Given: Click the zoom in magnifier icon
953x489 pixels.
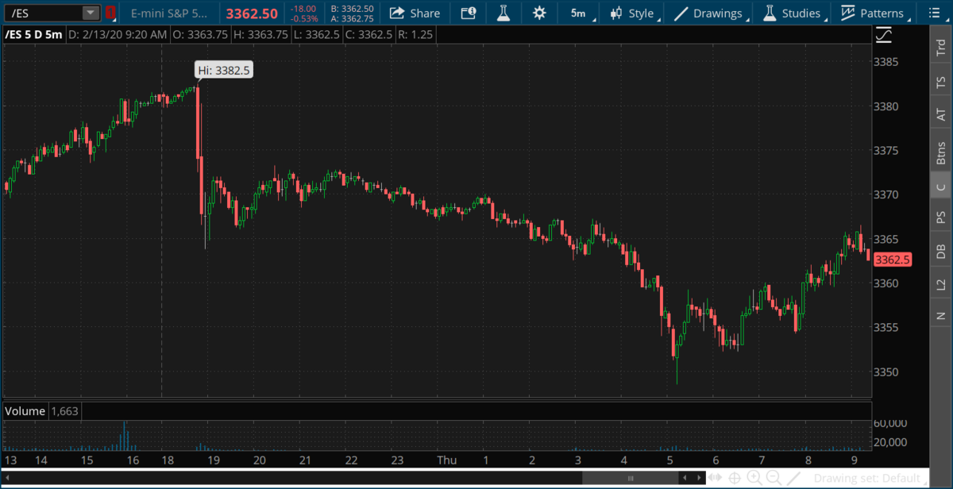Looking at the screenshot, I should 754,478.
